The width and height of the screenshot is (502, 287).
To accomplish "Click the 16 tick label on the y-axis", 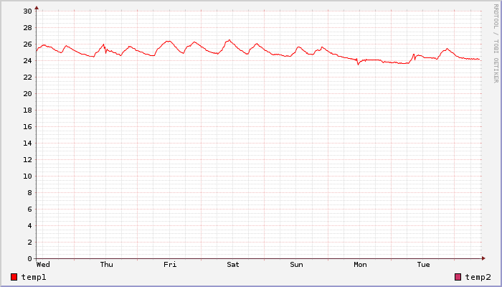I will pos(27,126).
